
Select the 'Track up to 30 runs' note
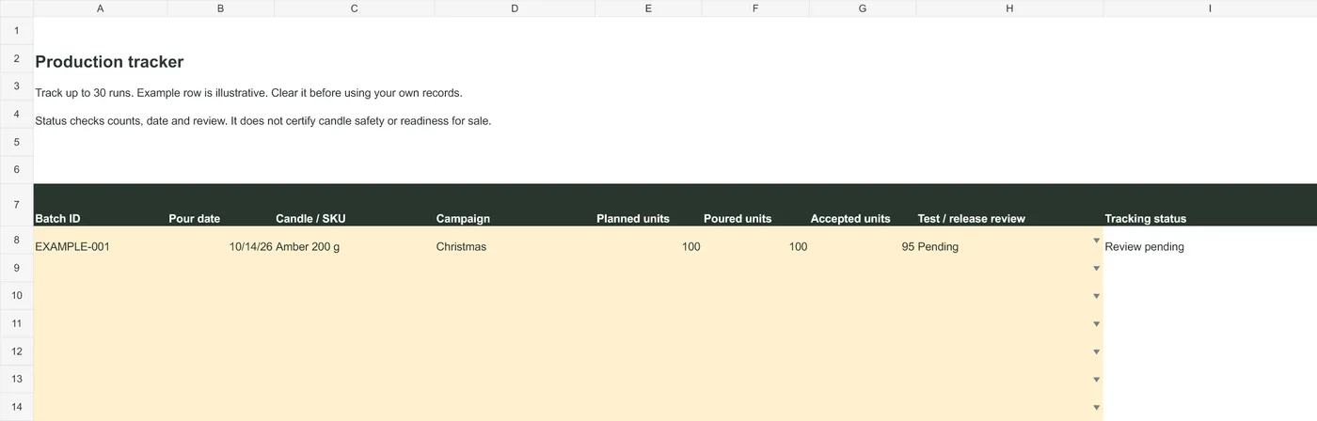pos(248,93)
